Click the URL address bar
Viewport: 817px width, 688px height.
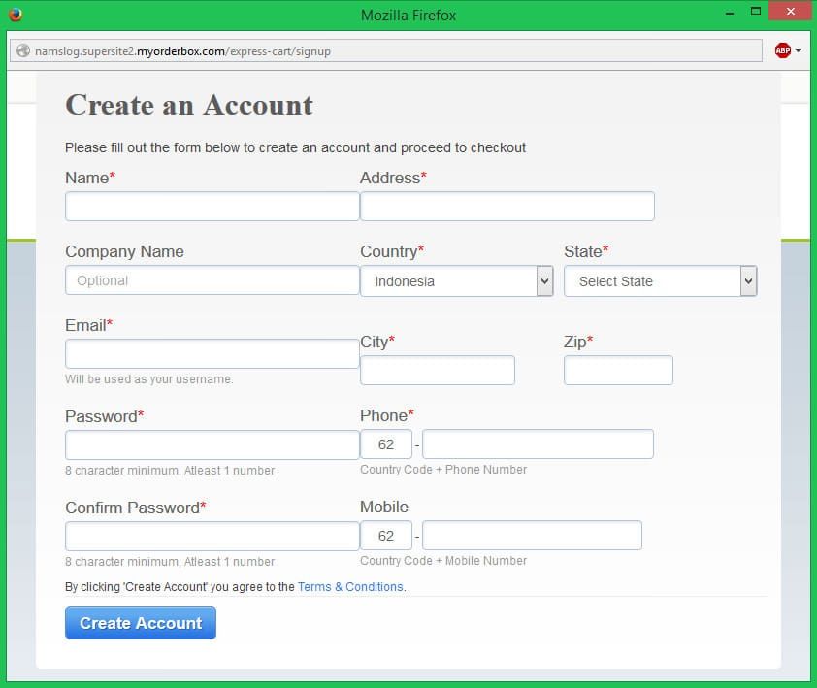click(x=388, y=51)
